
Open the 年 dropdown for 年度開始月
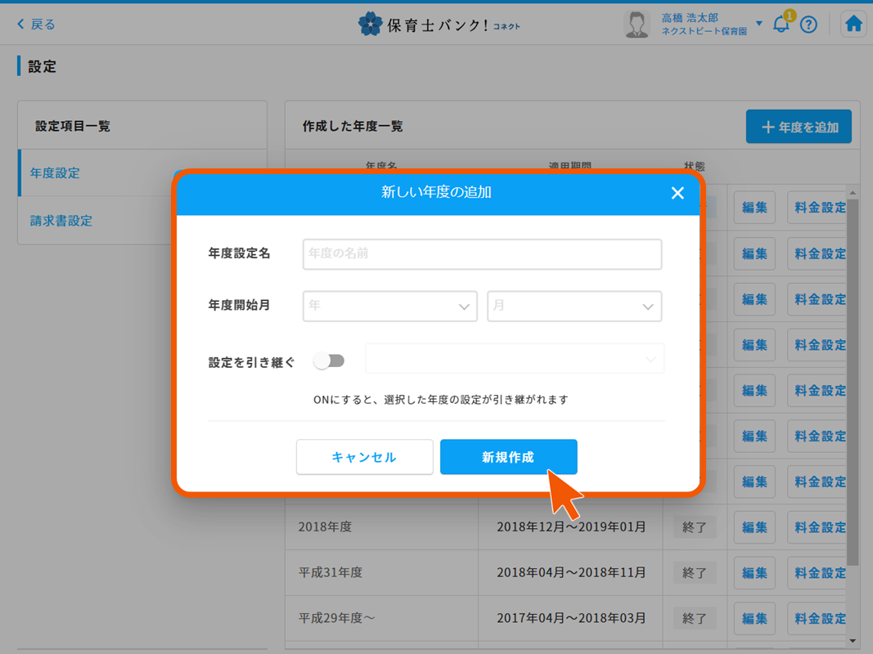coord(389,307)
